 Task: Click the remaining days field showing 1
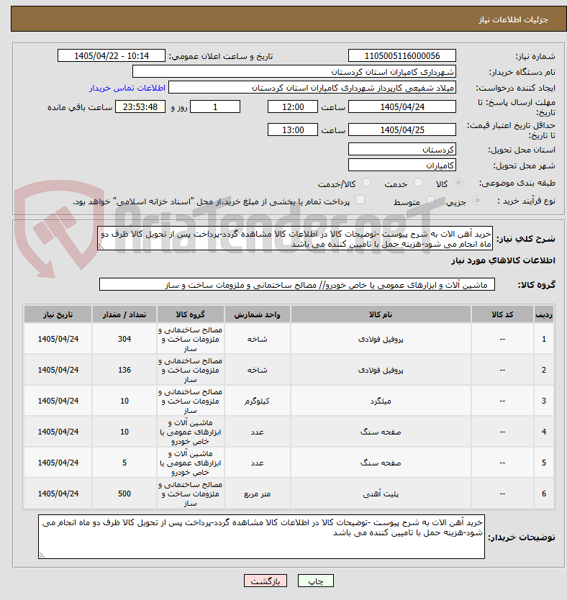click(215, 106)
